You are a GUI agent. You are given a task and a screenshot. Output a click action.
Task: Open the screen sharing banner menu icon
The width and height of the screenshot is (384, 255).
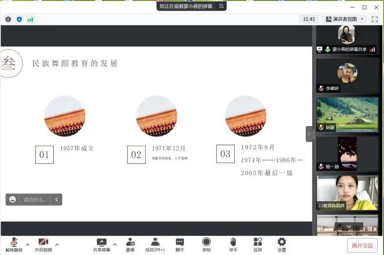[221, 6]
